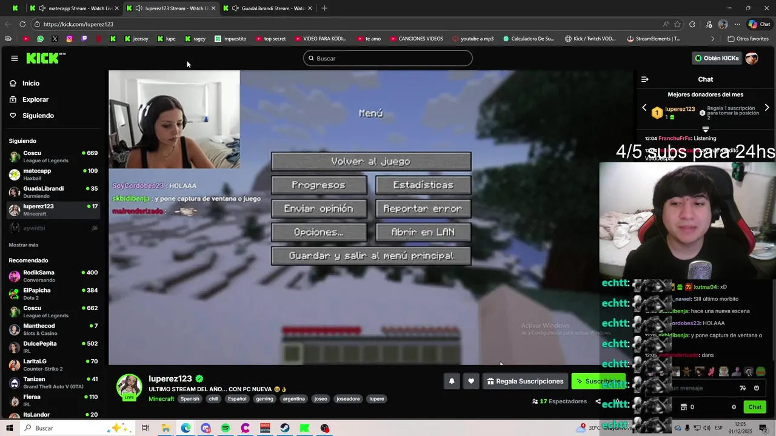
Task: Collapse the chat panel with arrow icon
Action: click(x=644, y=79)
